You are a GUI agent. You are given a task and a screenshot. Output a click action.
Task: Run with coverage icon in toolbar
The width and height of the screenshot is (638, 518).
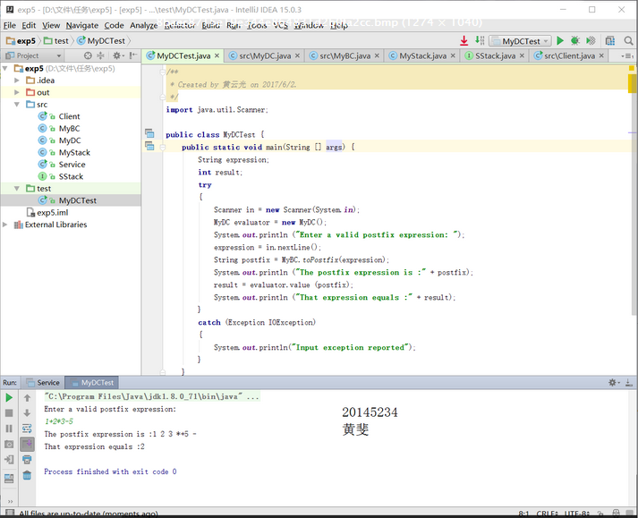(591, 40)
